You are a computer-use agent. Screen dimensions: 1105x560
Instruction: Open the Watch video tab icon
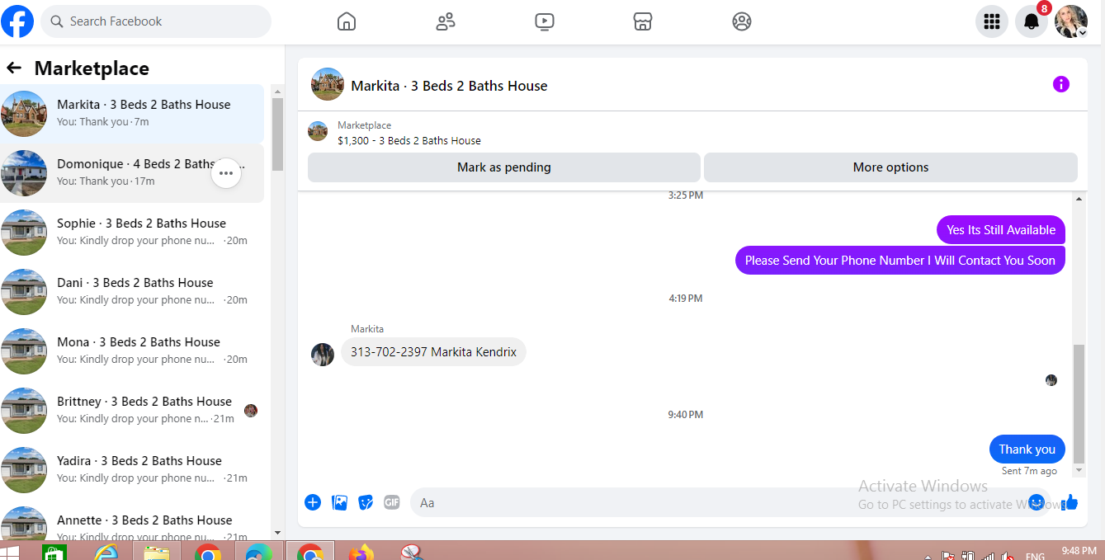545,21
